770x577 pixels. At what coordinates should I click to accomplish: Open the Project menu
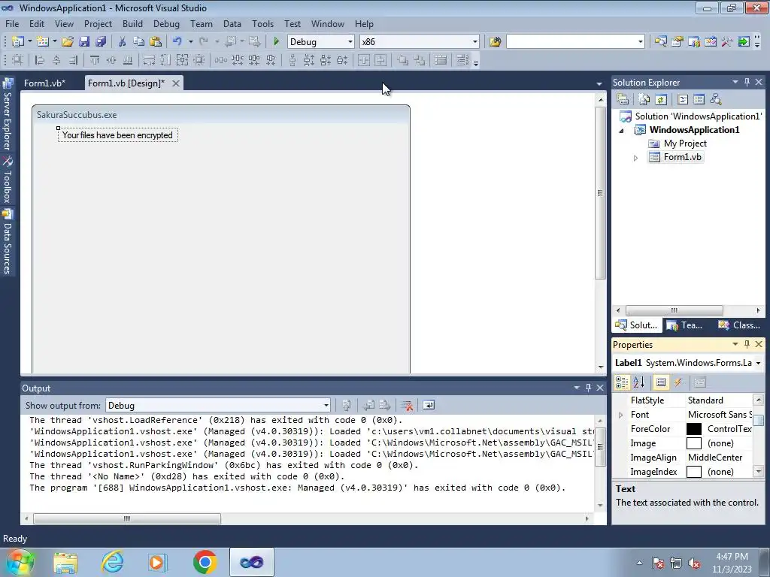point(98,23)
